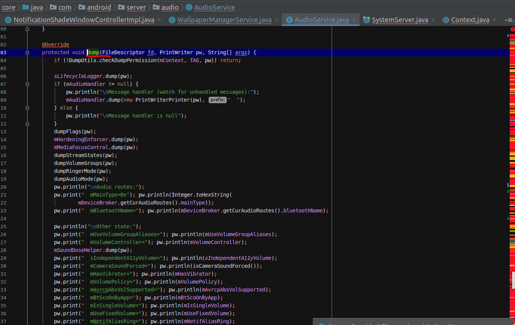Screen dimensions: 515x325
Task: Click the core breadcrumb
Action: coord(9,7)
